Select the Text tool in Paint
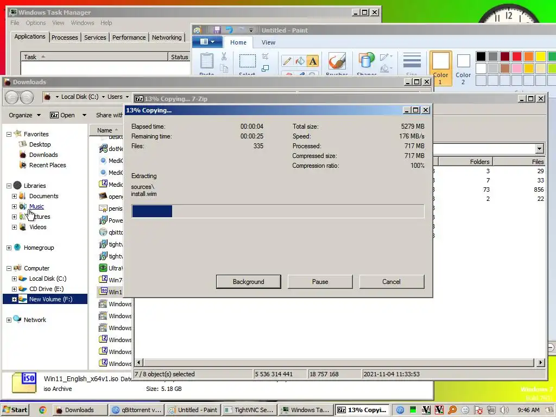 (313, 61)
